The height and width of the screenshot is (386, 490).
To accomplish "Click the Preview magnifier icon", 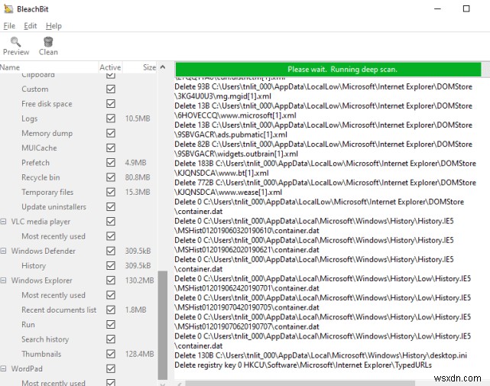I will click(15, 41).
